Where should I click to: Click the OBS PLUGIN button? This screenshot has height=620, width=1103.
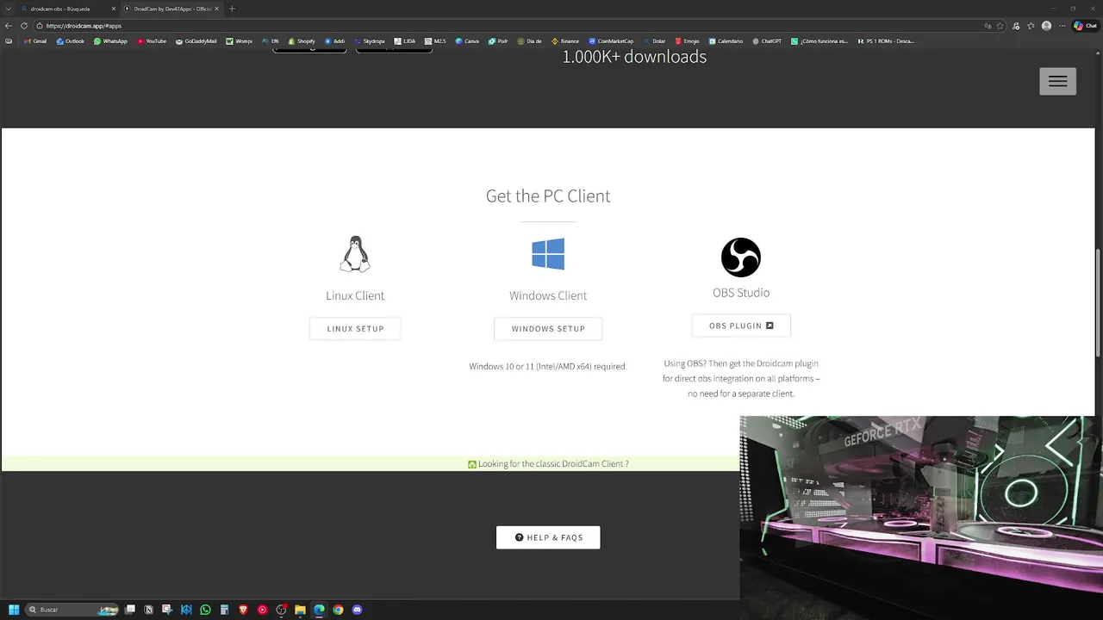[741, 325]
